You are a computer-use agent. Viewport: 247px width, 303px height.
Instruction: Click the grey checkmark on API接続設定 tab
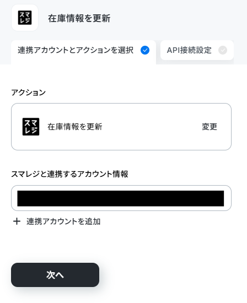[223, 50]
